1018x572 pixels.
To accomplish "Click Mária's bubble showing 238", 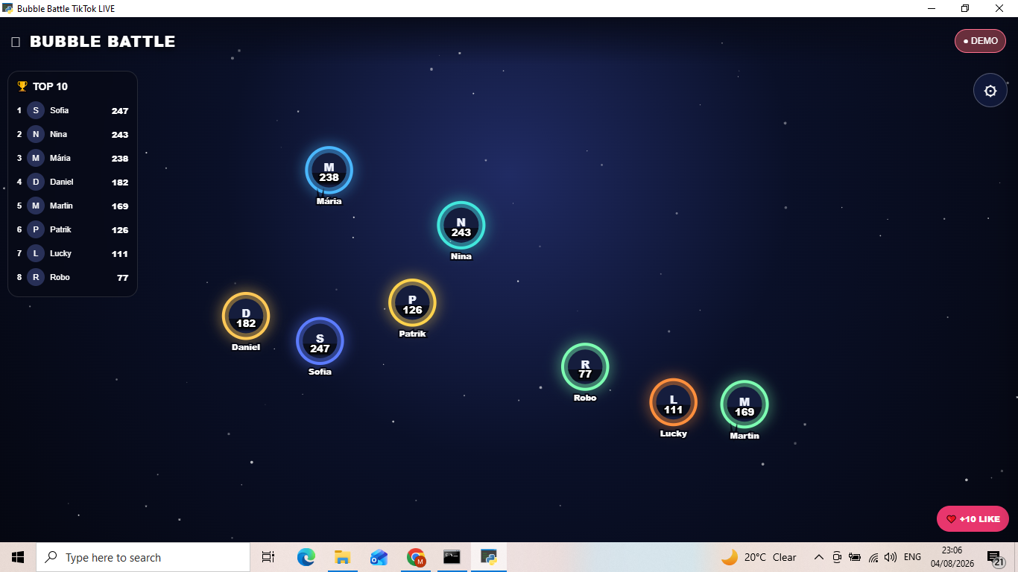I will pyautogui.click(x=329, y=171).
